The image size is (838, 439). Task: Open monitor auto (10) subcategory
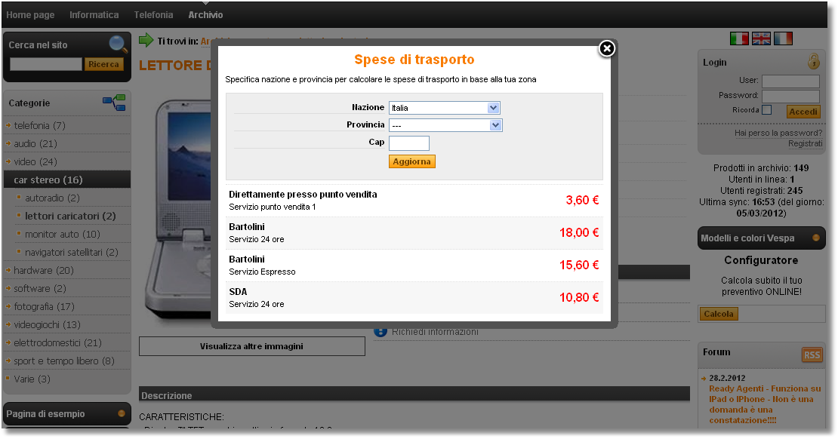tap(63, 235)
